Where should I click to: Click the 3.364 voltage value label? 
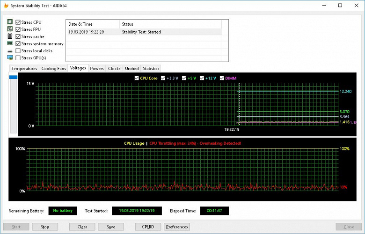(344, 117)
